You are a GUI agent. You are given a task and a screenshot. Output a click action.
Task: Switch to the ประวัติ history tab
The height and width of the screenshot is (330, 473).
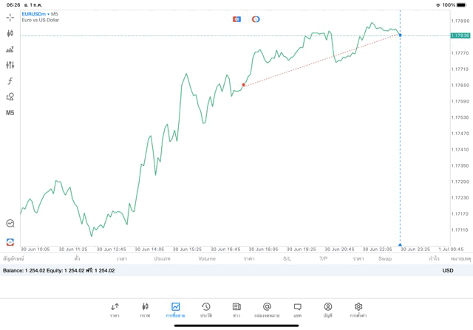(x=206, y=309)
